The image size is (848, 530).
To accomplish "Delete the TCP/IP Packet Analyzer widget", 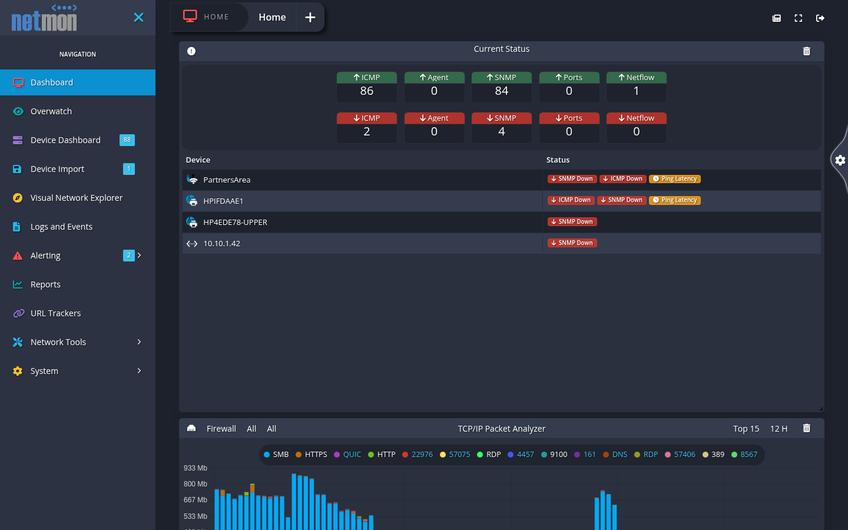I will pyautogui.click(x=807, y=428).
